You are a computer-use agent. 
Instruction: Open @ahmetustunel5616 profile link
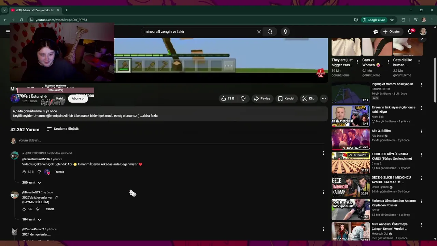(x=36, y=159)
